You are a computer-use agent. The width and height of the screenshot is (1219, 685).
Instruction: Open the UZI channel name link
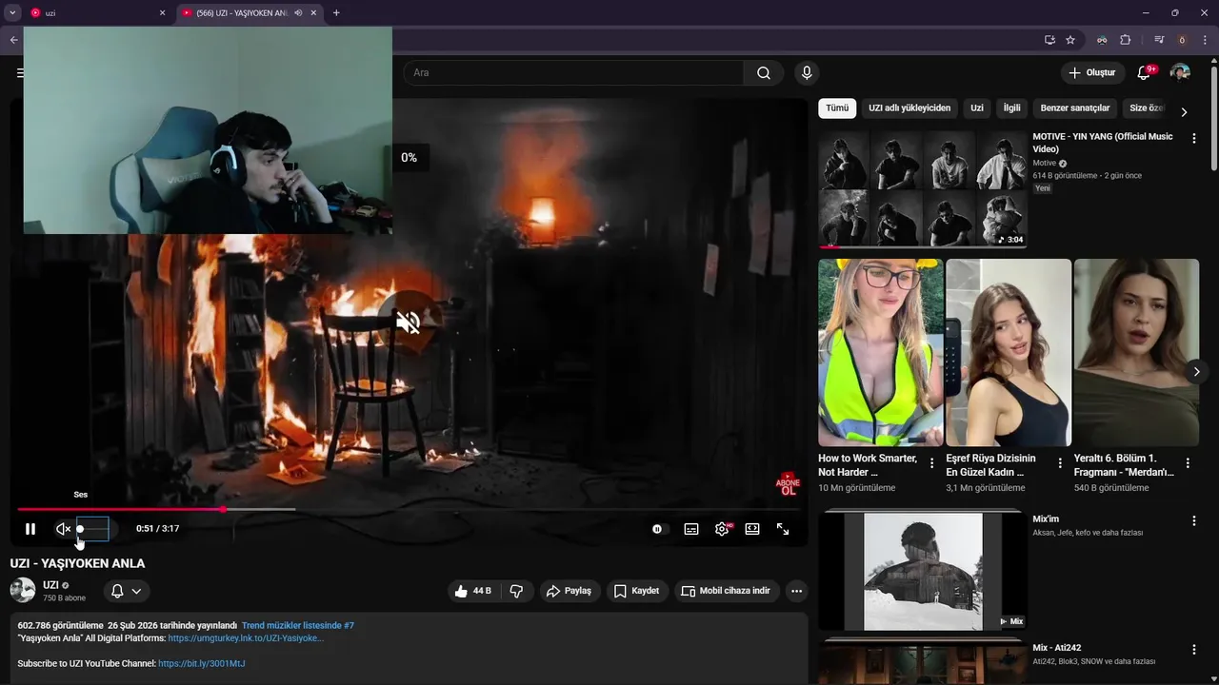click(x=50, y=585)
